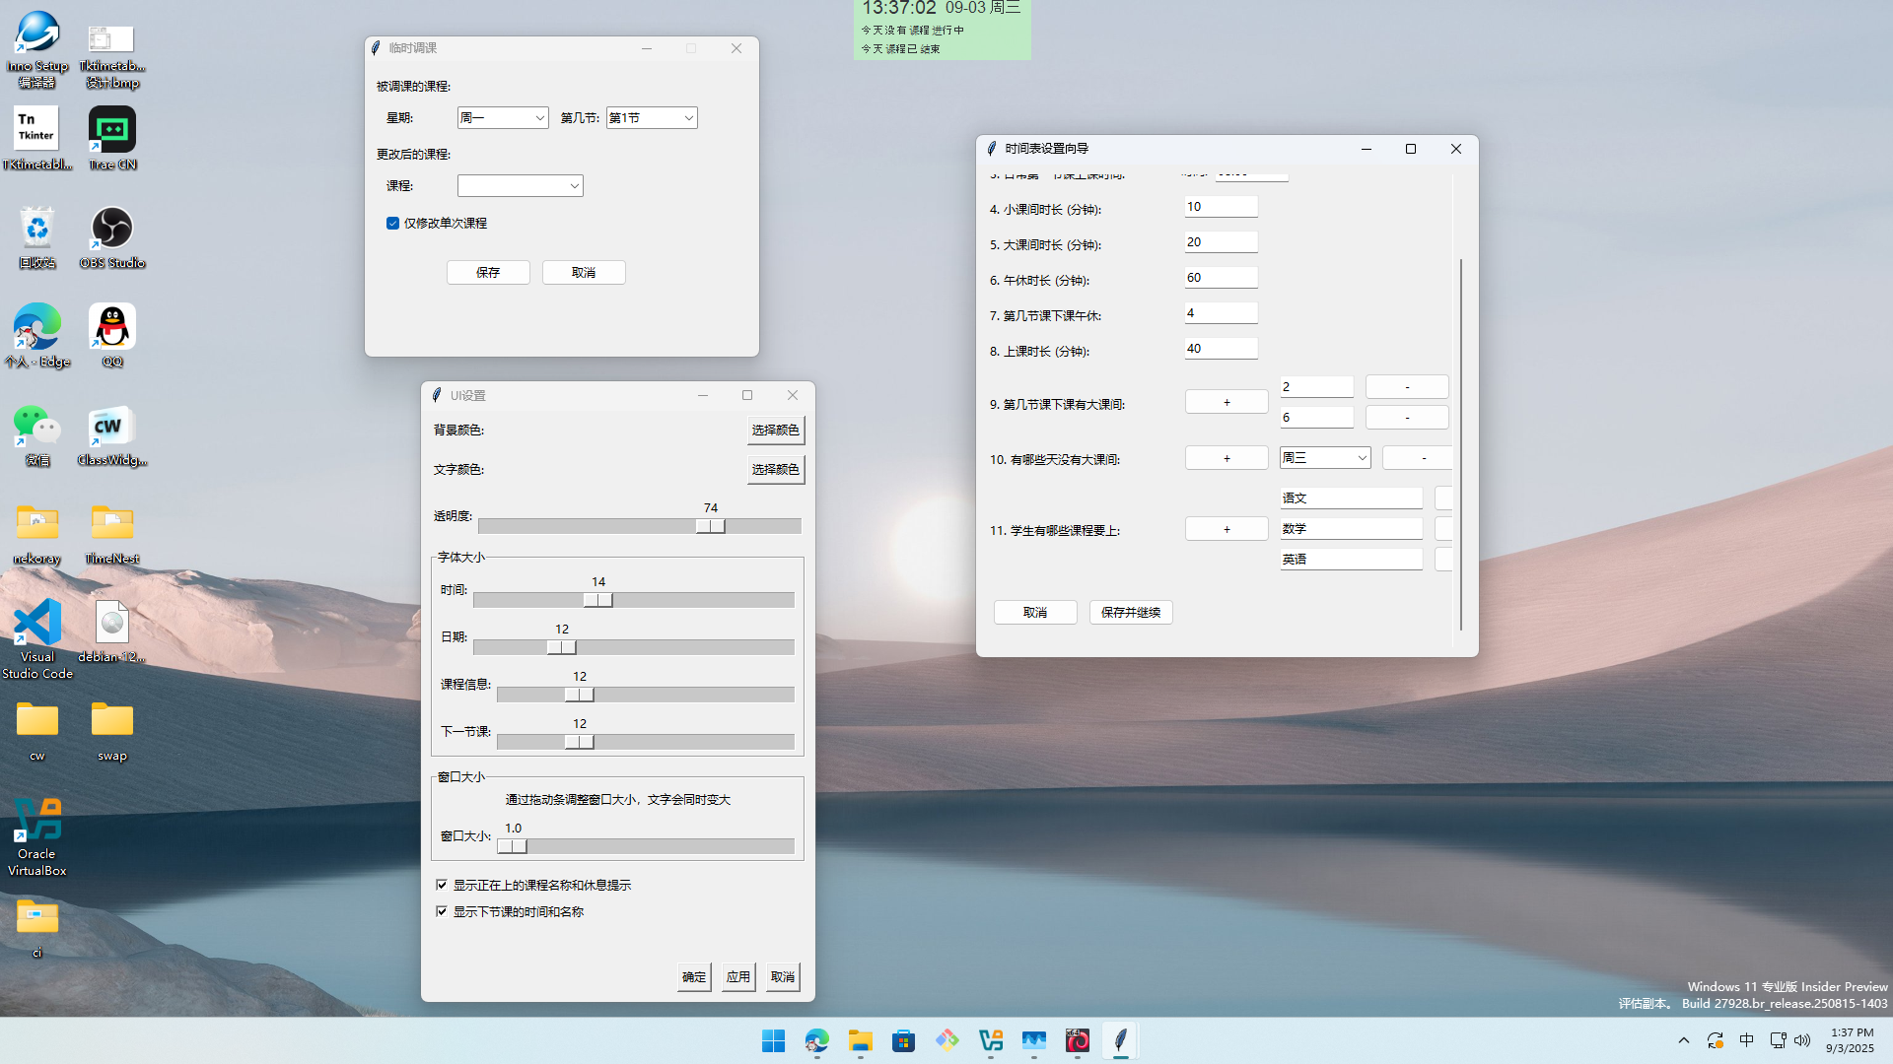
Task: Click the 透明度 transparency slider handle
Action: [x=710, y=527]
